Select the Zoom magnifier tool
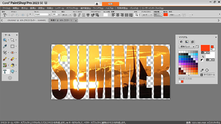Image resolution: width=221 pixels, height=124 pixels. (5, 40)
